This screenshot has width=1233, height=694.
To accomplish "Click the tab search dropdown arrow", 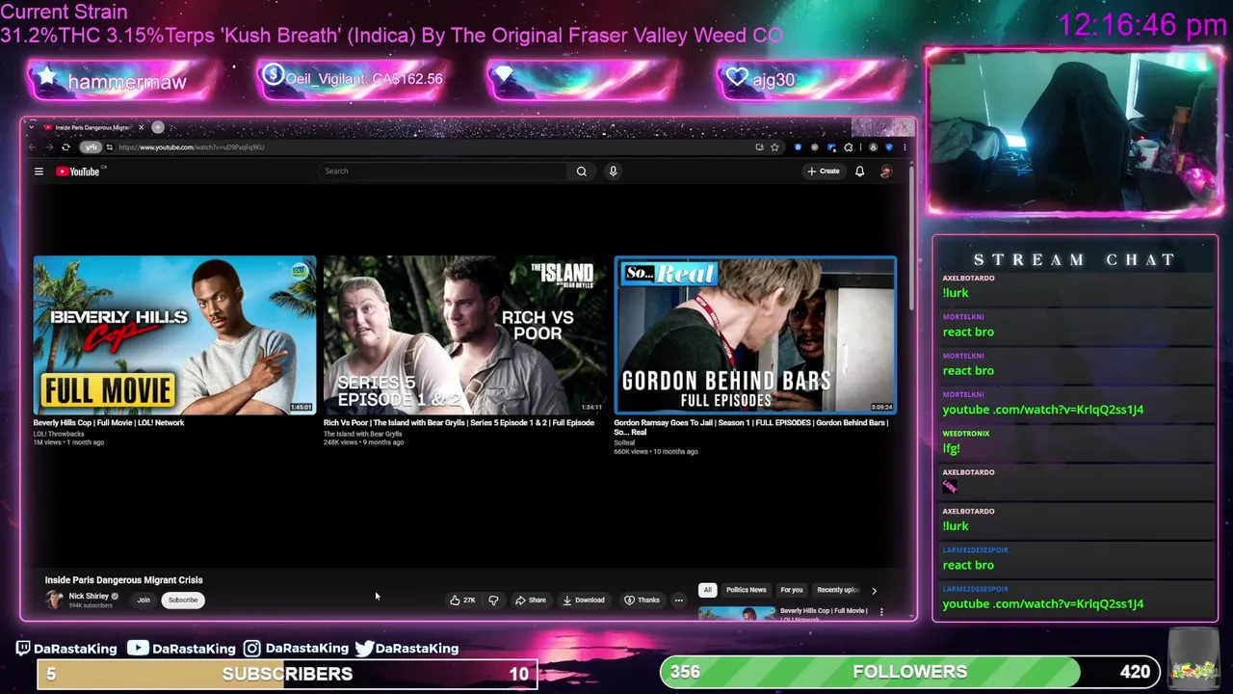I will pos(33,127).
